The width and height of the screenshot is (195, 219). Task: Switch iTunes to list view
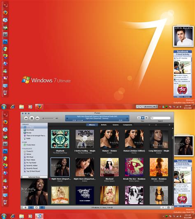(139, 118)
